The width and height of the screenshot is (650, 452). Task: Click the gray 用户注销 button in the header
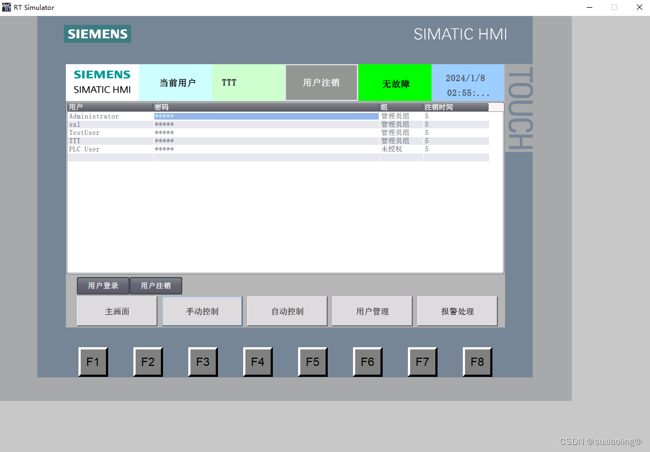tap(321, 82)
